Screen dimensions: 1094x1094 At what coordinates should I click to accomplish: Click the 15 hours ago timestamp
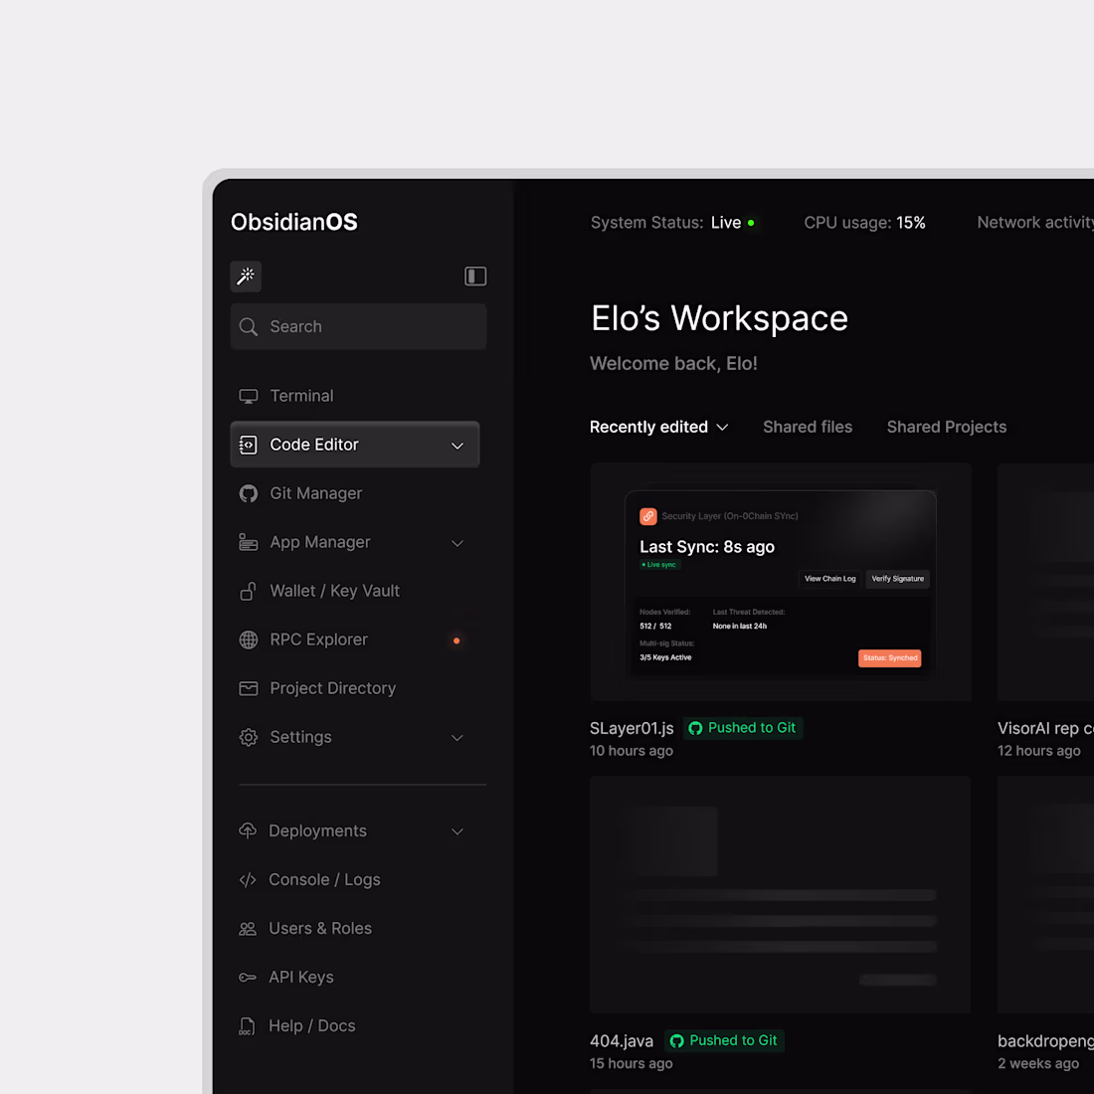[x=632, y=1064]
